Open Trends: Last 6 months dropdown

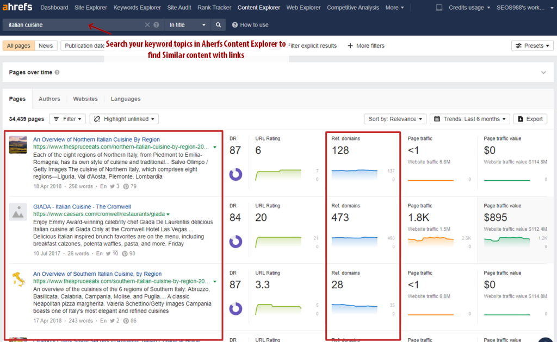click(x=469, y=119)
